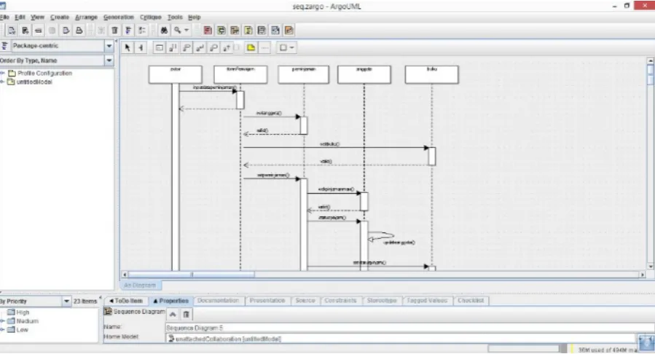655x354 pixels.
Task: Open the Generation menu
Action: [119, 17]
